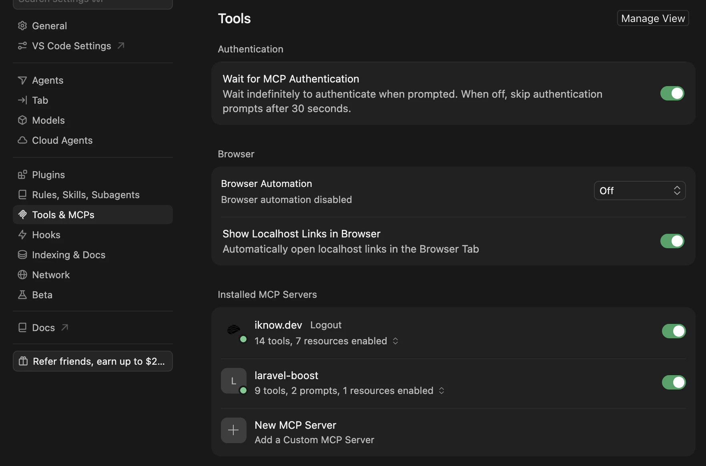Click the General gear icon
The width and height of the screenshot is (706, 466).
tap(22, 26)
